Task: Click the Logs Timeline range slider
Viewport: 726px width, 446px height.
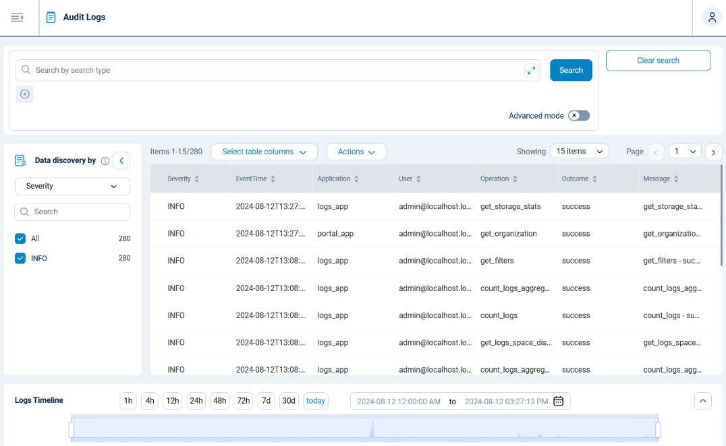Action: click(x=364, y=428)
